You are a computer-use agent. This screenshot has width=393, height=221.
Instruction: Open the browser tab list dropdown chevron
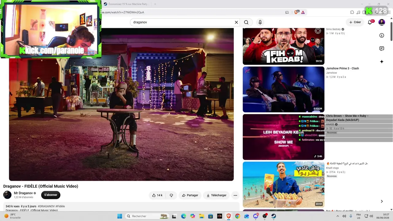click(x=362, y=4)
